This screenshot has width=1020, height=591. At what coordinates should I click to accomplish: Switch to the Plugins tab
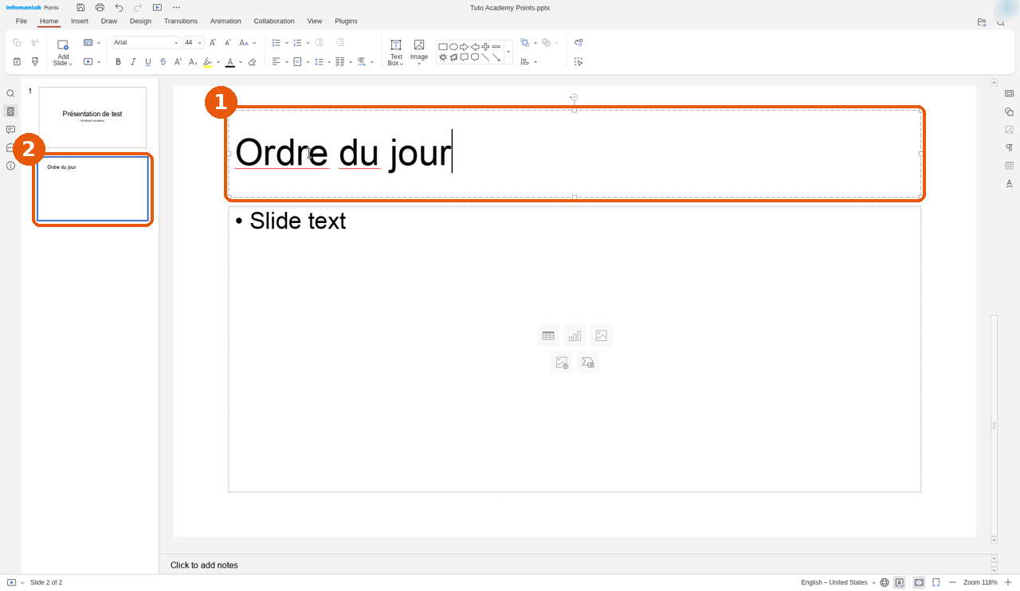click(346, 21)
